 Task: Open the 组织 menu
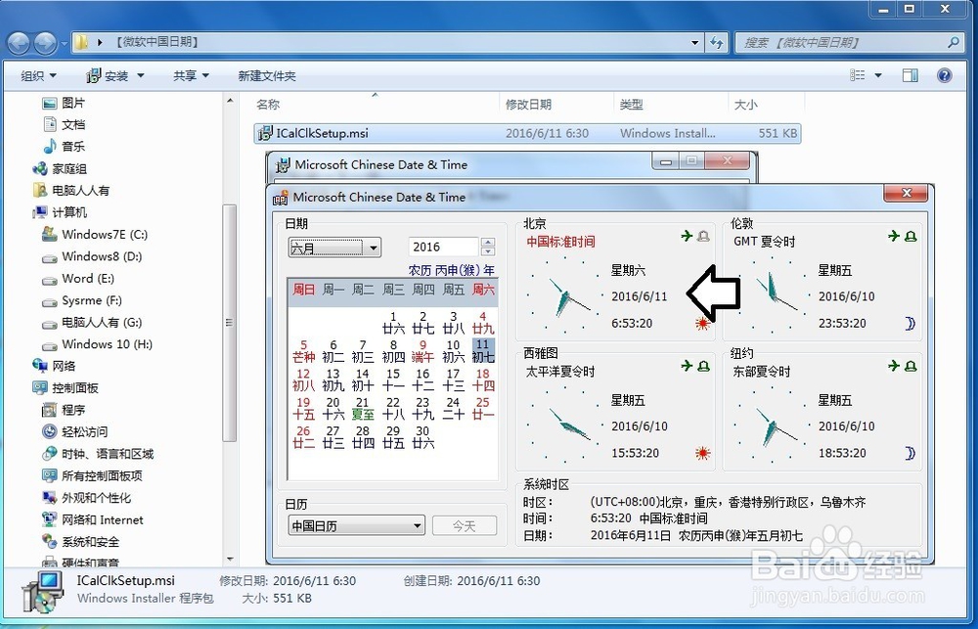click(x=38, y=75)
